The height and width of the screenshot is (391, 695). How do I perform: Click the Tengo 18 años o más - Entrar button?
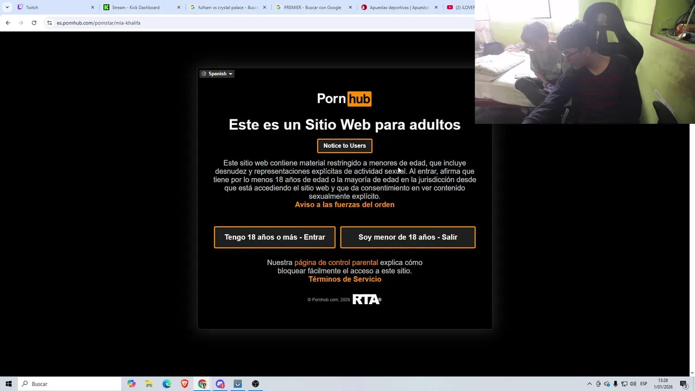[x=275, y=237]
